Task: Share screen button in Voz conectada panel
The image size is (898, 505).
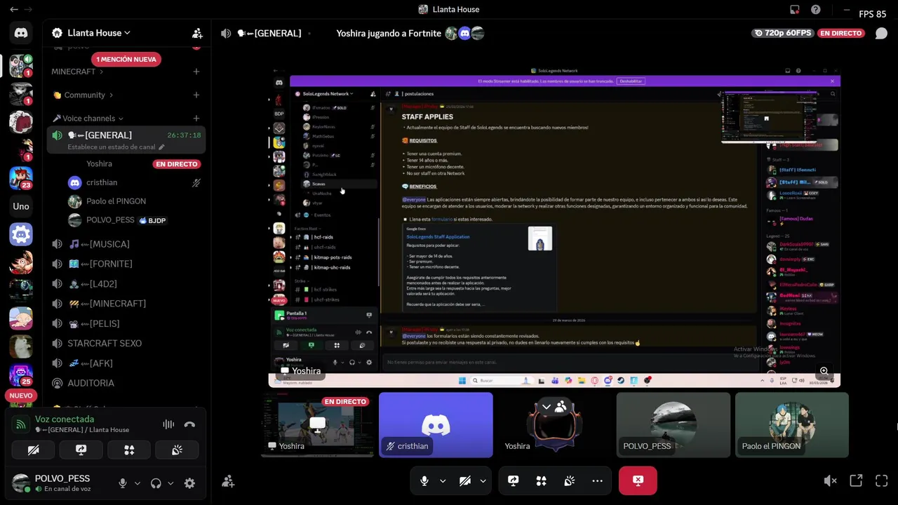Action: pos(81,450)
